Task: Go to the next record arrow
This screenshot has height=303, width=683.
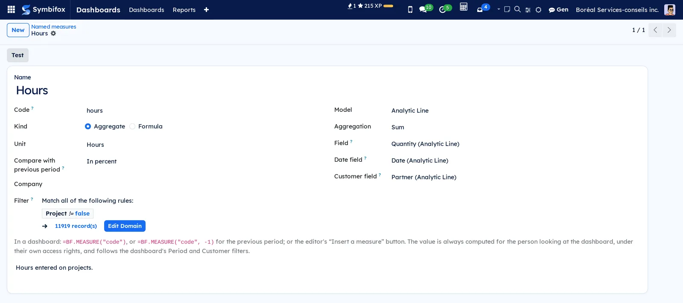Action: point(669,30)
